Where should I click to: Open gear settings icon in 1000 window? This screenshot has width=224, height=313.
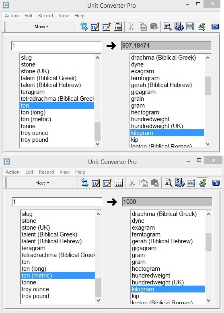[180, 183]
